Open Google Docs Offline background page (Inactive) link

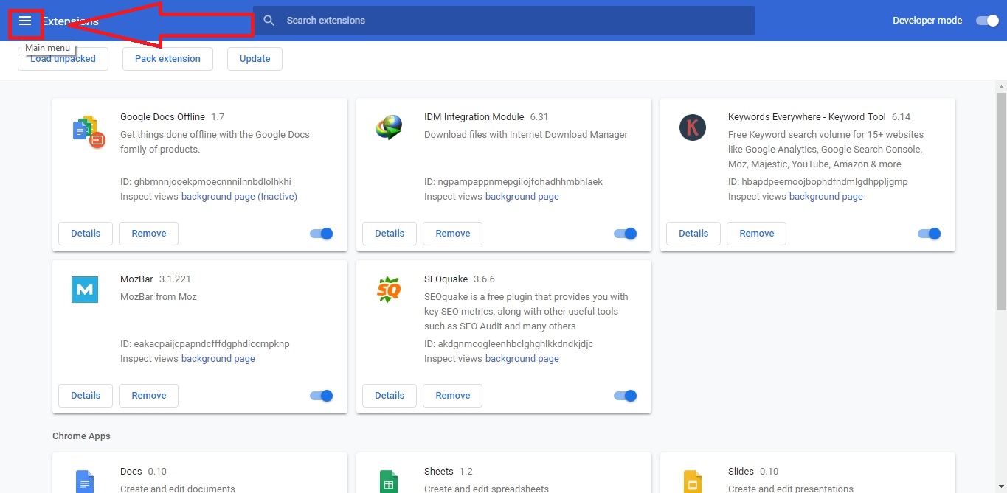239,197
